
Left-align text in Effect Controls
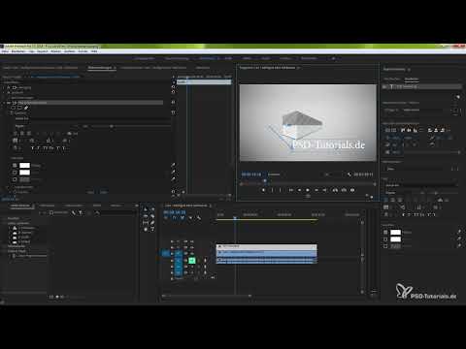(16, 133)
